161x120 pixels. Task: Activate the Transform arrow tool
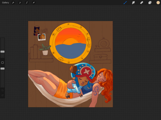[x=34, y=3]
